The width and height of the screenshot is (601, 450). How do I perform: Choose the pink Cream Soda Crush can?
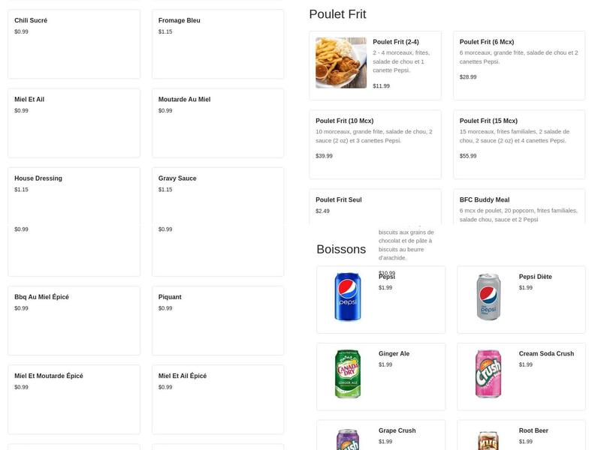[x=488, y=374]
